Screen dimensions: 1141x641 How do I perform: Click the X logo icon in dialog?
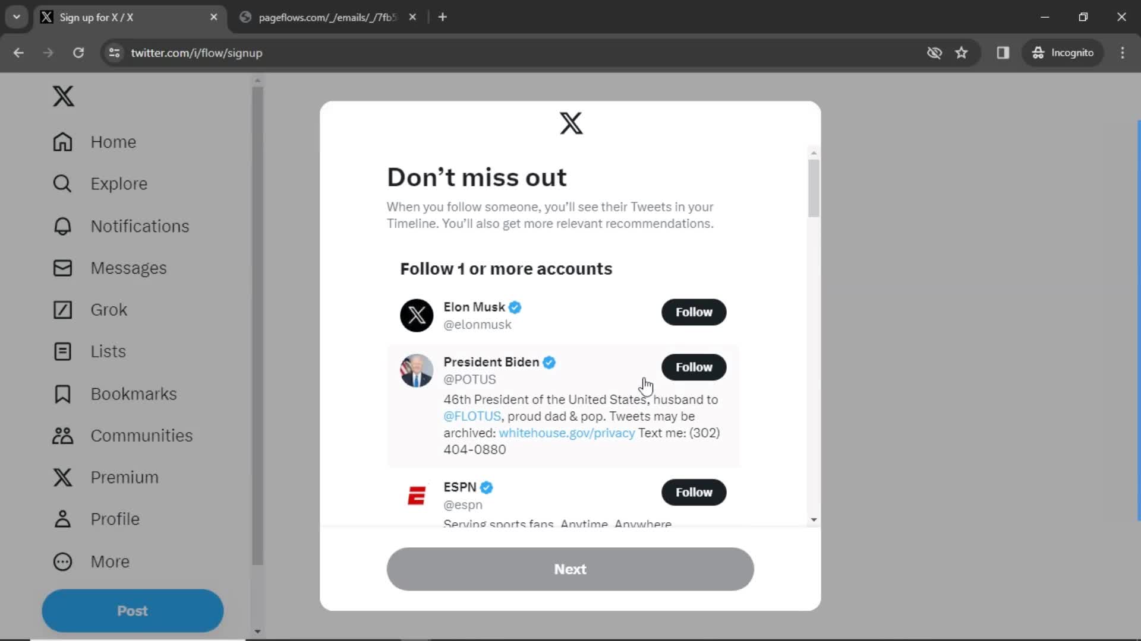[570, 123]
